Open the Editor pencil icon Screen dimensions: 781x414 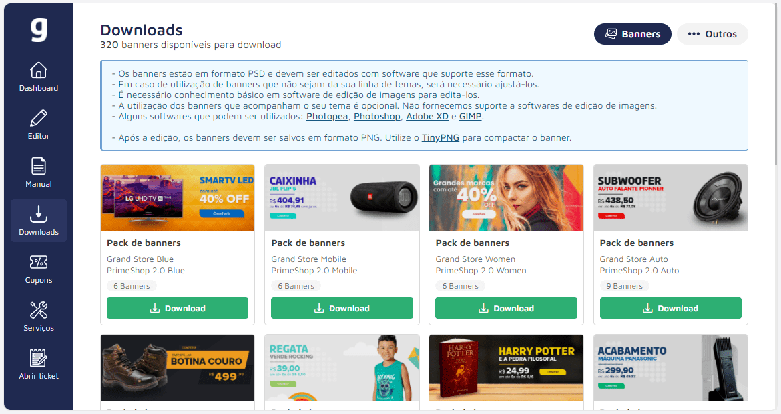(38, 119)
